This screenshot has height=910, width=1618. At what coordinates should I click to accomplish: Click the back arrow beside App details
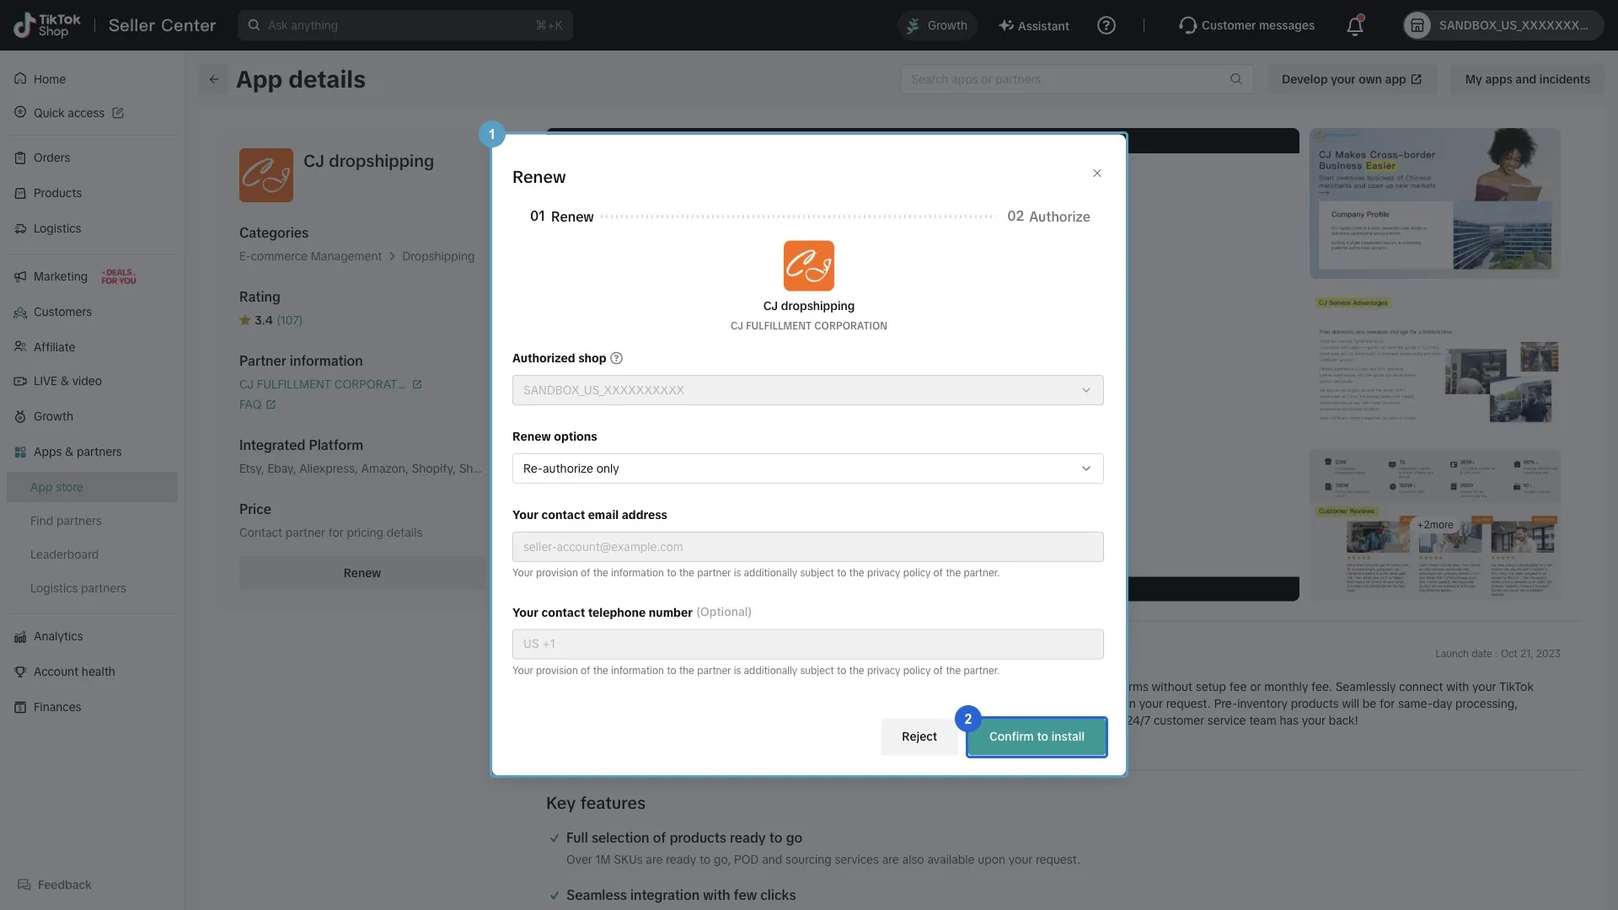pyautogui.click(x=214, y=79)
